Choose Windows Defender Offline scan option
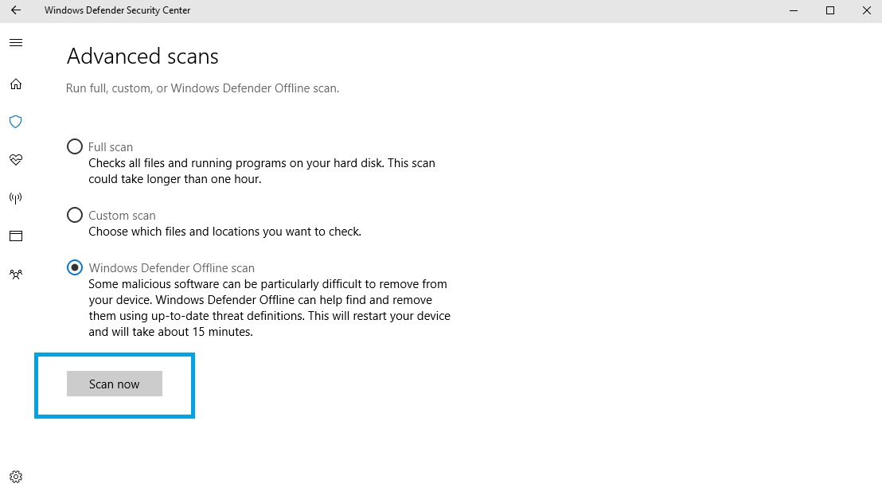 (x=74, y=267)
